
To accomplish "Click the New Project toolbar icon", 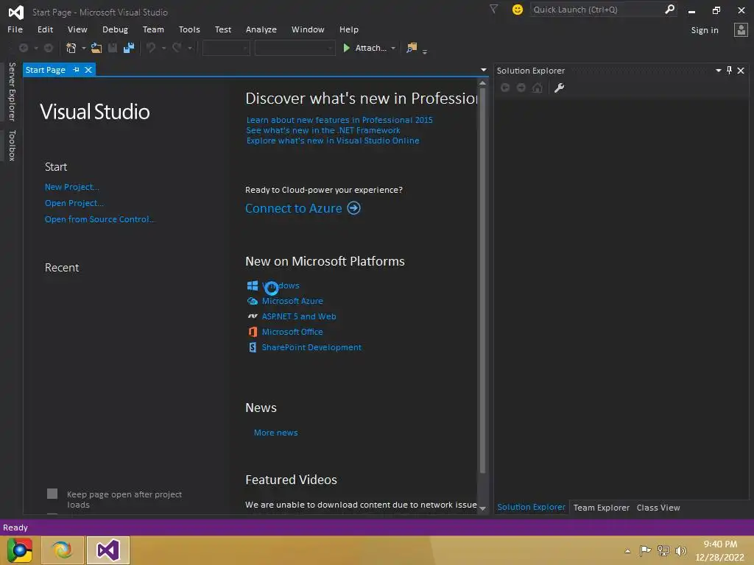I will click(71, 48).
